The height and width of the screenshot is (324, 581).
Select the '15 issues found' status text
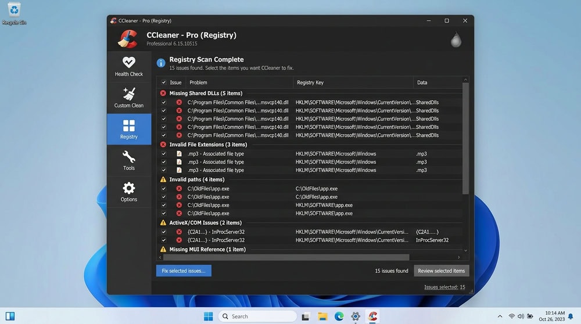pyautogui.click(x=391, y=271)
